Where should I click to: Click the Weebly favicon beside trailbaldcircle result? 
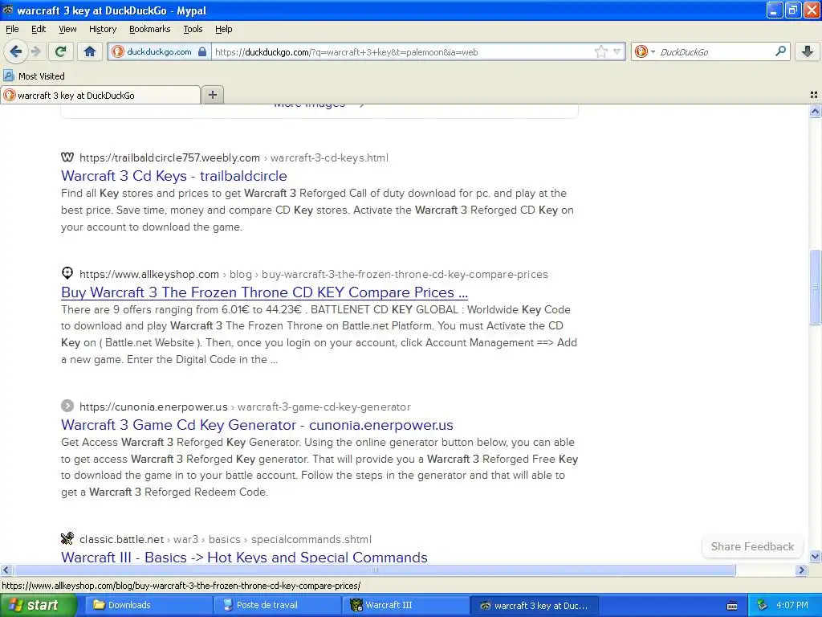pos(67,157)
